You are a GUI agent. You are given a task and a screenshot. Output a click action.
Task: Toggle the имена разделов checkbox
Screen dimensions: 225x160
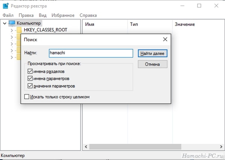click(30, 71)
